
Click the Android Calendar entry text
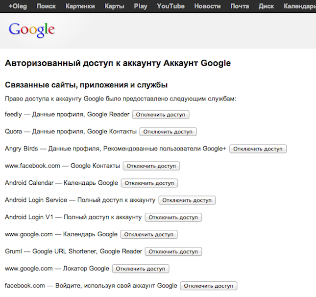(x=61, y=183)
